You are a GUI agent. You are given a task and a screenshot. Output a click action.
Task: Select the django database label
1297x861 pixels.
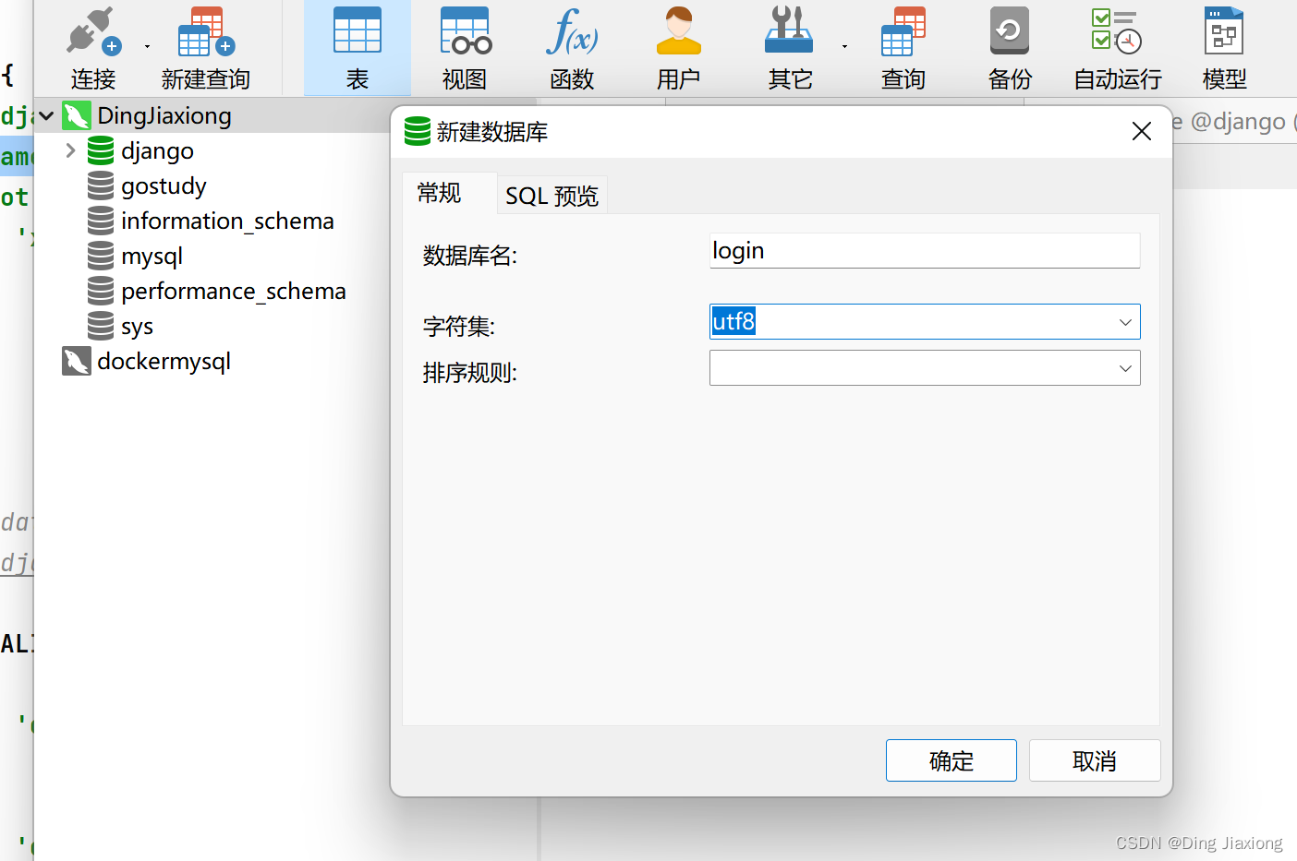click(x=157, y=151)
